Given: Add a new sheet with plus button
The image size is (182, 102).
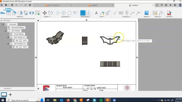Looking at the screenshot, I should [x=10, y=95].
